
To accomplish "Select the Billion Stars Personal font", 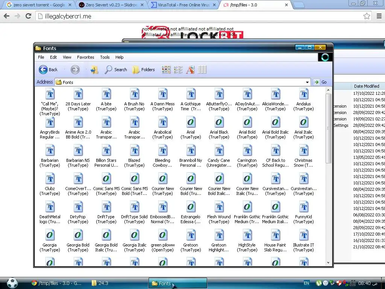I will (106, 156).
